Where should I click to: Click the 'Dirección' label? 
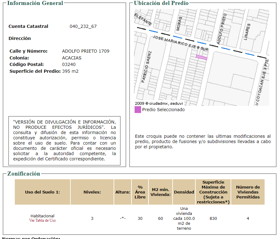click(x=20, y=38)
